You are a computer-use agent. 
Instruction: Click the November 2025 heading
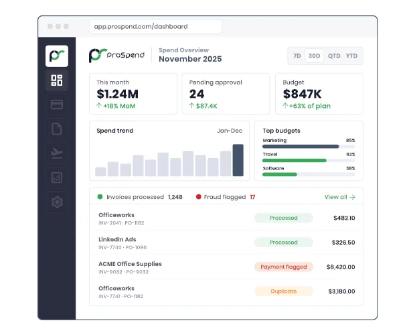[x=190, y=59]
